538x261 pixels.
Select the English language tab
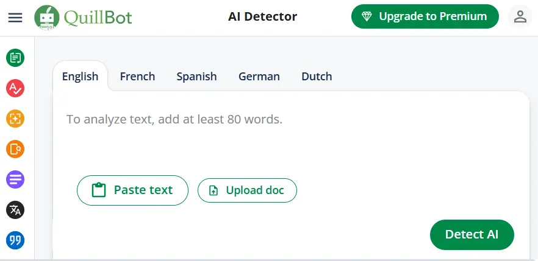click(81, 76)
